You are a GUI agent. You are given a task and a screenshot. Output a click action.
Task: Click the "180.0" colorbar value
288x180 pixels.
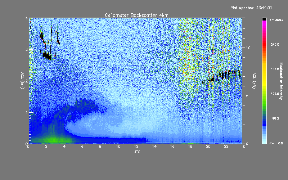click(x=275, y=69)
